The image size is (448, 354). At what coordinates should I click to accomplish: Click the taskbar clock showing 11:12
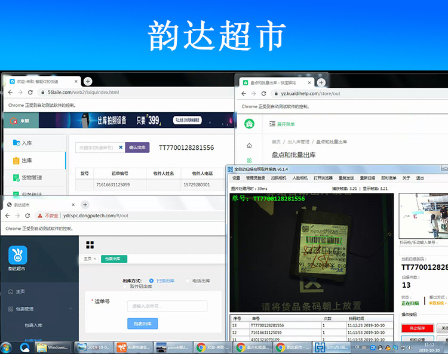click(x=429, y=347)
